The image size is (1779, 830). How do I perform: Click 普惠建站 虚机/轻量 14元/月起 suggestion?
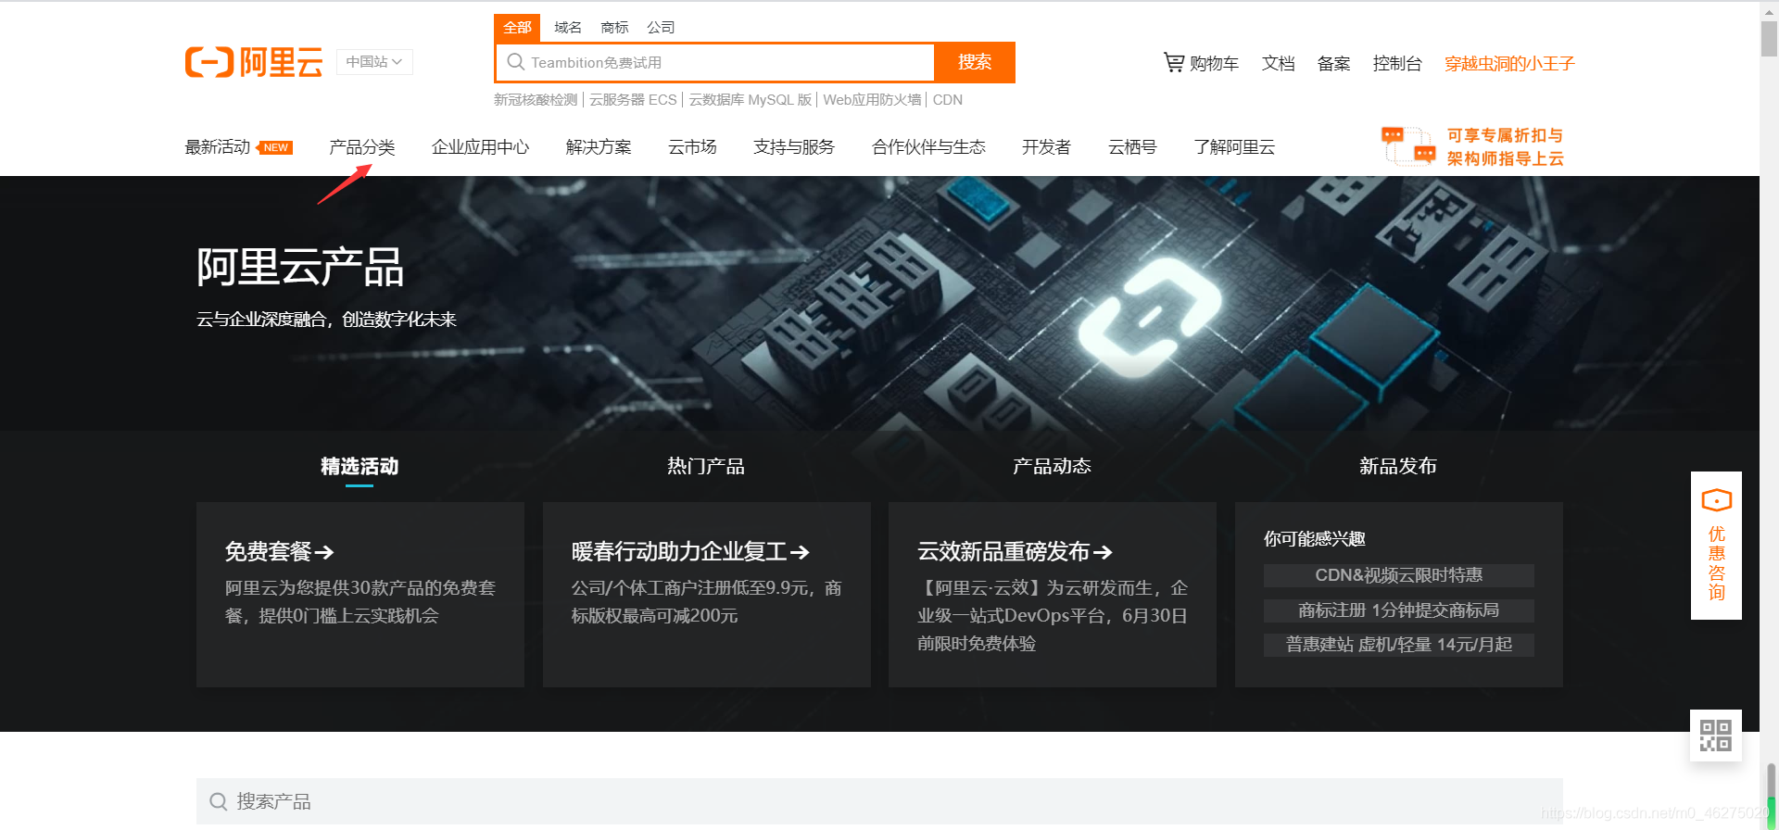(1399, 645)
